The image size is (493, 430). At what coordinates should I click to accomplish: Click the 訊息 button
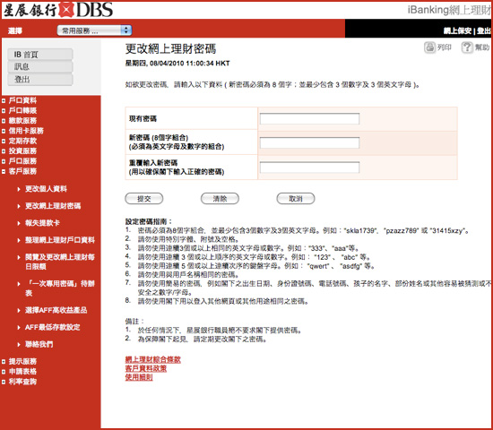40,66
